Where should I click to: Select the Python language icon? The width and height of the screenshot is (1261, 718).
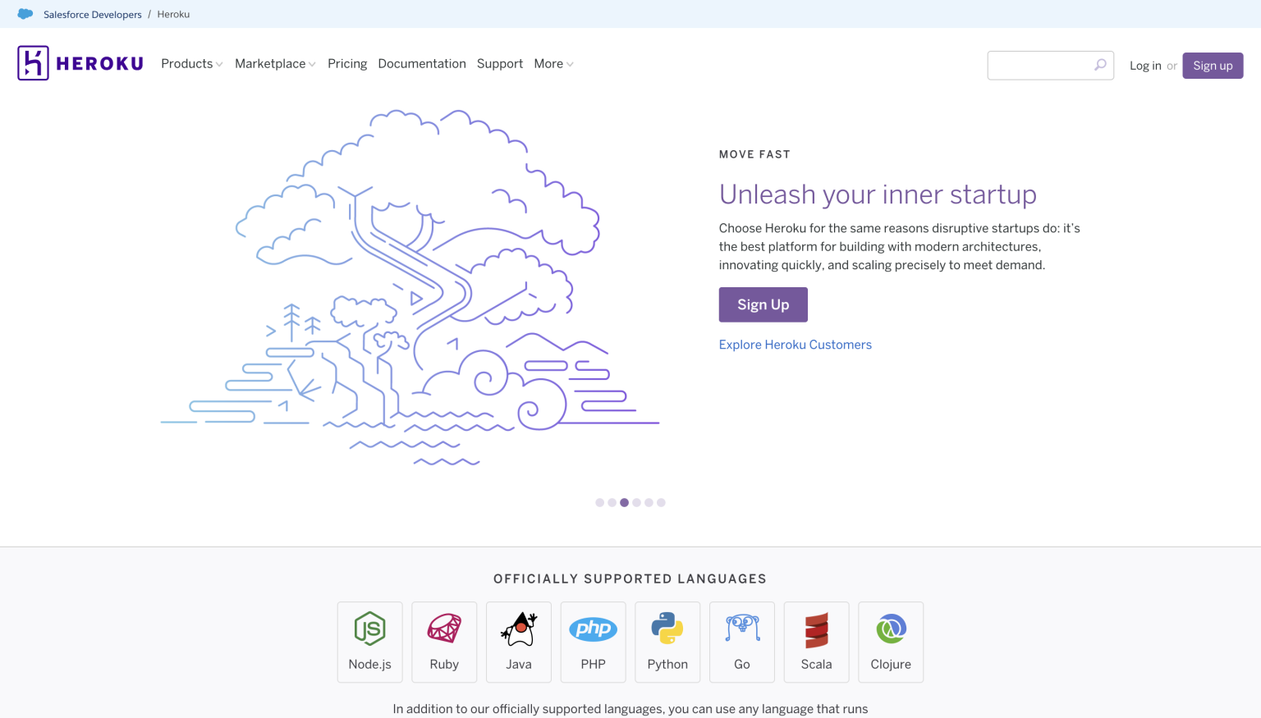tap(667, 629)
